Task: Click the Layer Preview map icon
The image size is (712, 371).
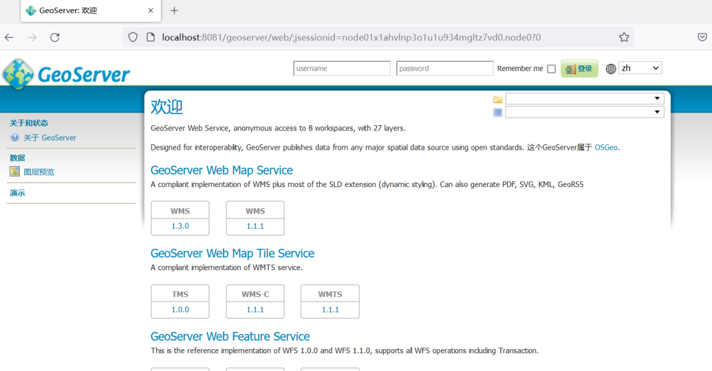Action: coord(15,171)
